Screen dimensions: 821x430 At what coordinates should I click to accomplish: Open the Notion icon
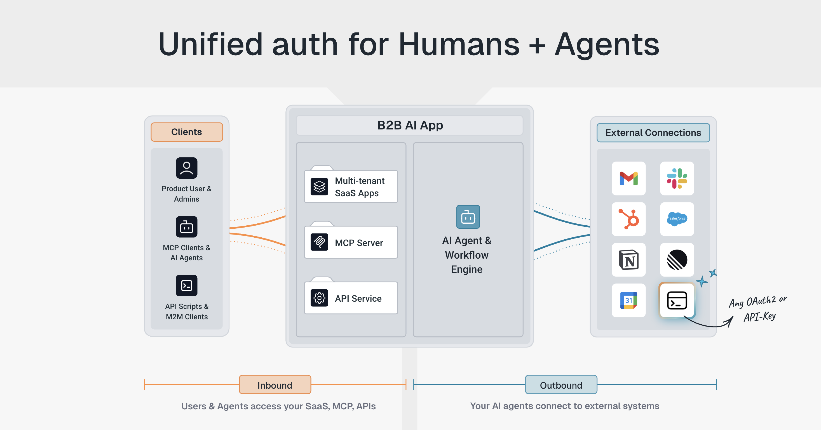point(628,260)
